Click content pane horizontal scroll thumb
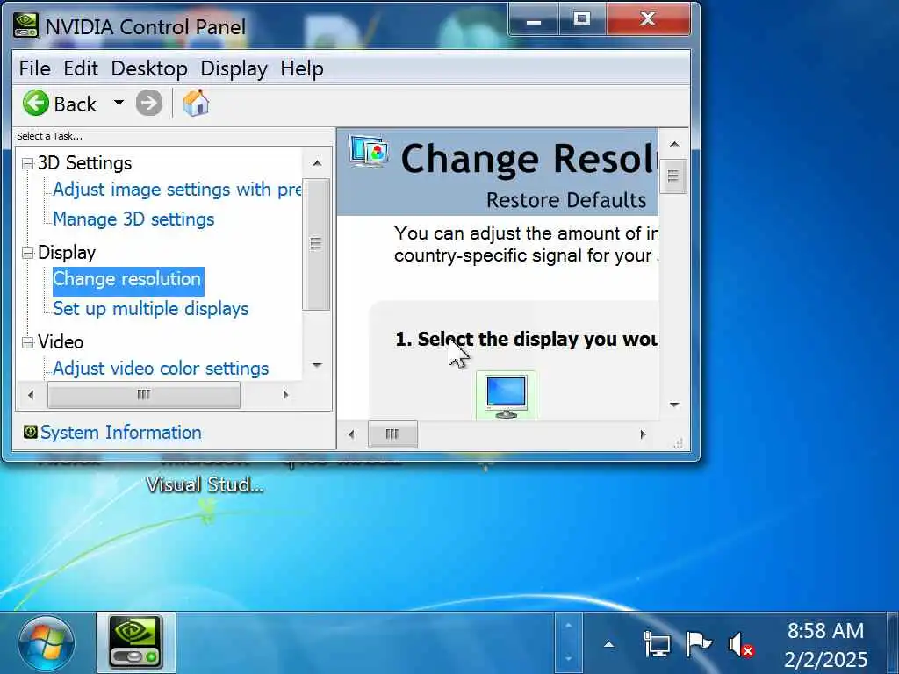This screenshot has width=899, height=674. click(392, 434)
